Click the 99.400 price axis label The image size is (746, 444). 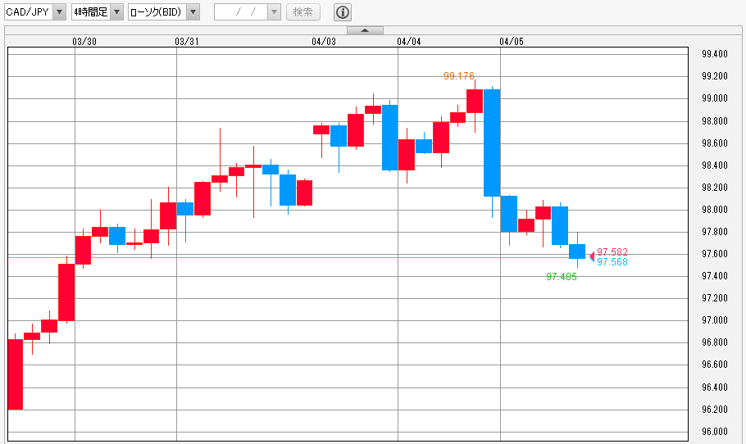715,54
